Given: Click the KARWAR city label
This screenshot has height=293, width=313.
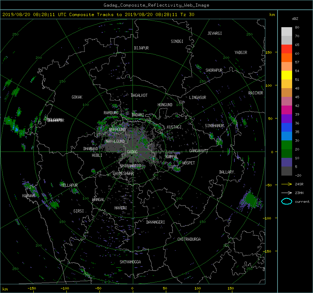Looking at the screenshot, I should [29, 195].
